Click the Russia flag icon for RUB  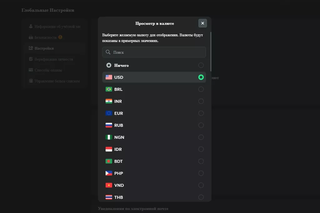[x=109, y=125]
